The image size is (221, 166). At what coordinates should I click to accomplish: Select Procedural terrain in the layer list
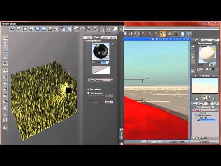[x=207, y=120]
